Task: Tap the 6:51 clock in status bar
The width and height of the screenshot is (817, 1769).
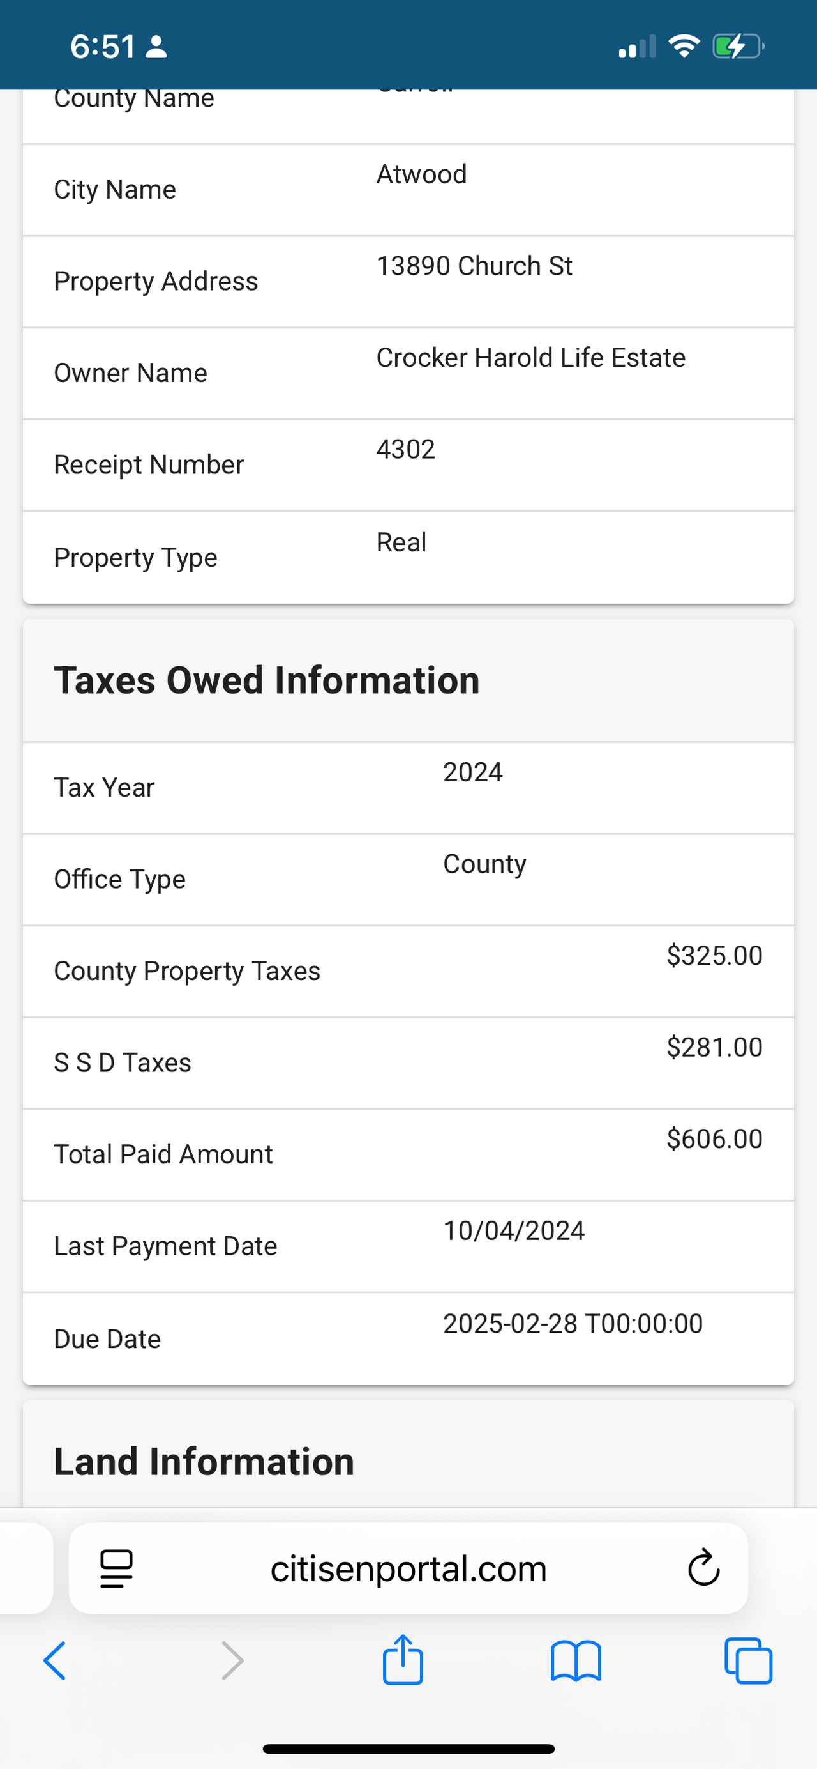Action: 103,47
